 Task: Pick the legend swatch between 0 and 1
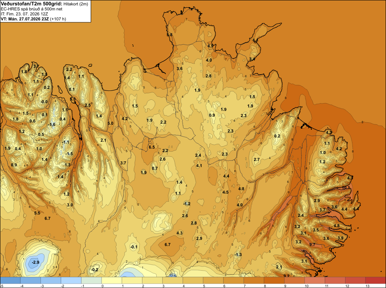pos(112,280)
